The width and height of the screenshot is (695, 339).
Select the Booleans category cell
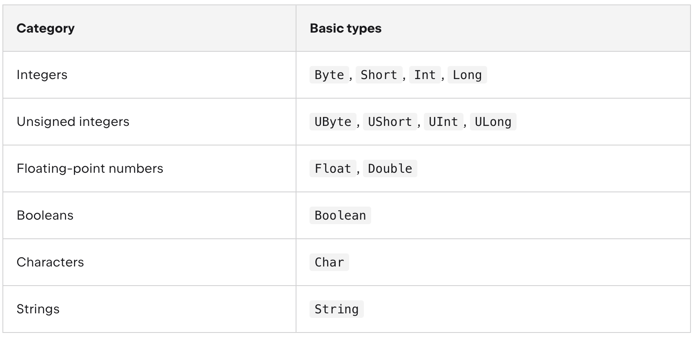pyautogui.click(x=149, y=216)
